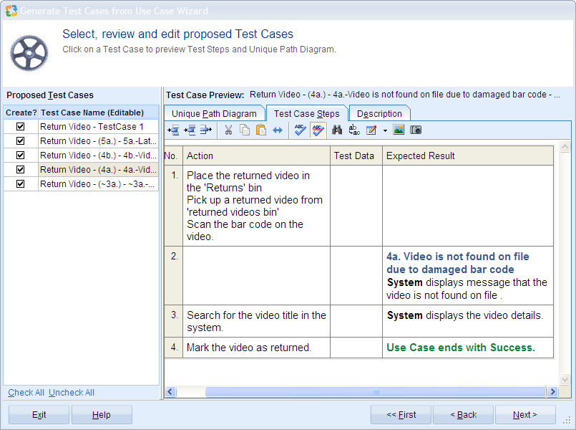Select test case 'Return Video - (4a.) - 4a.-Vid...'
This screenshot has height=430, width=576.
[x=99, y=170]
